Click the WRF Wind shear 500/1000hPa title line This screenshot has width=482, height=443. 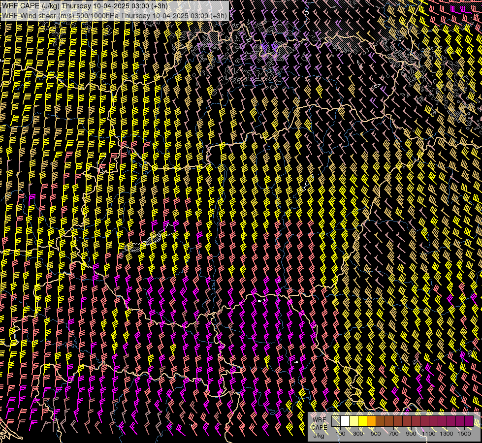pos(115,16)
